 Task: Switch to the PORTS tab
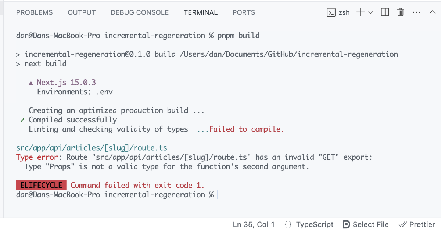click(x=244, y=12)
